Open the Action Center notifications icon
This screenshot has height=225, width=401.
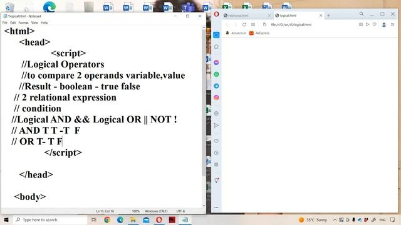[393, 219]
